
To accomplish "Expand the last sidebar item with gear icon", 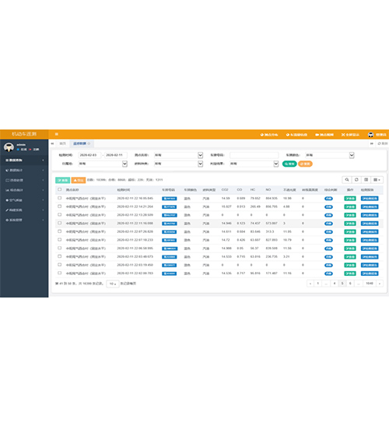I will point(24,220).
